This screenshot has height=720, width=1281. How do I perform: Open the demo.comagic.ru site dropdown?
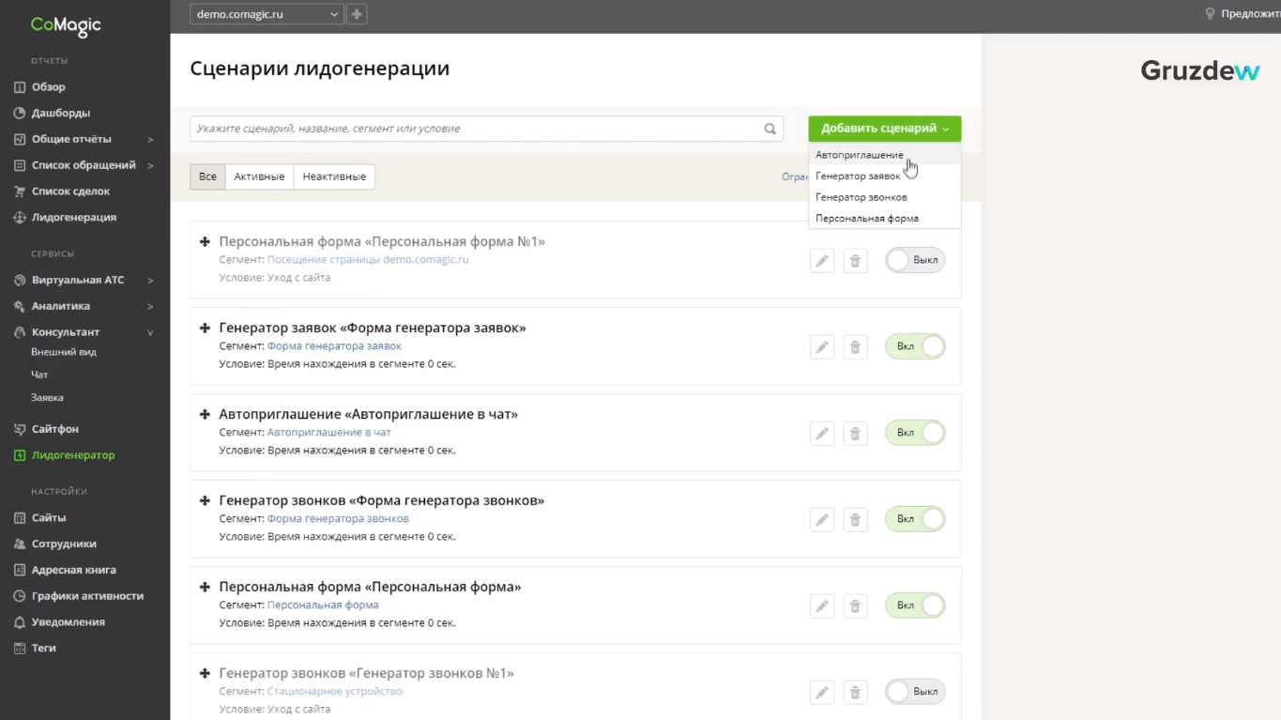tap(267, 14)
